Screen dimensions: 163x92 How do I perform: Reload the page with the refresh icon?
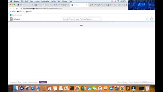tap(17, 8)
